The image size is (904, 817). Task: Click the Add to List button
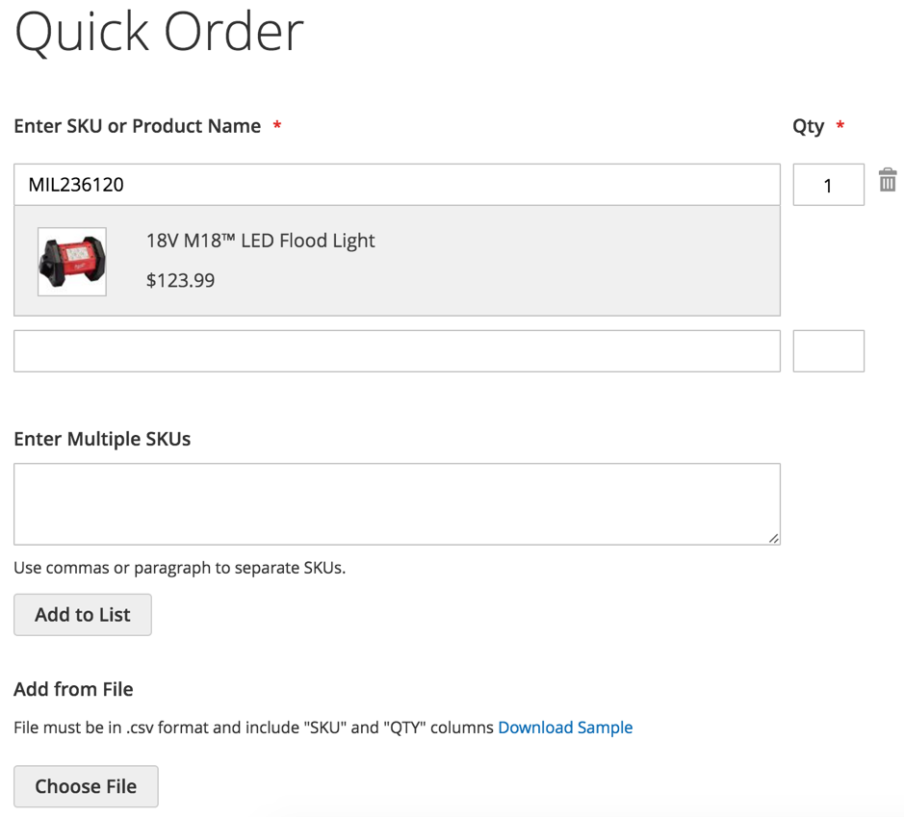pos(83,615)
